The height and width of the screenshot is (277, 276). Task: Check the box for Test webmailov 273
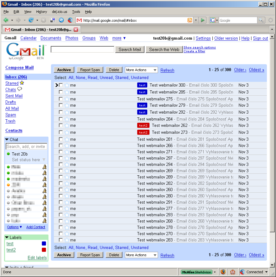61,132
